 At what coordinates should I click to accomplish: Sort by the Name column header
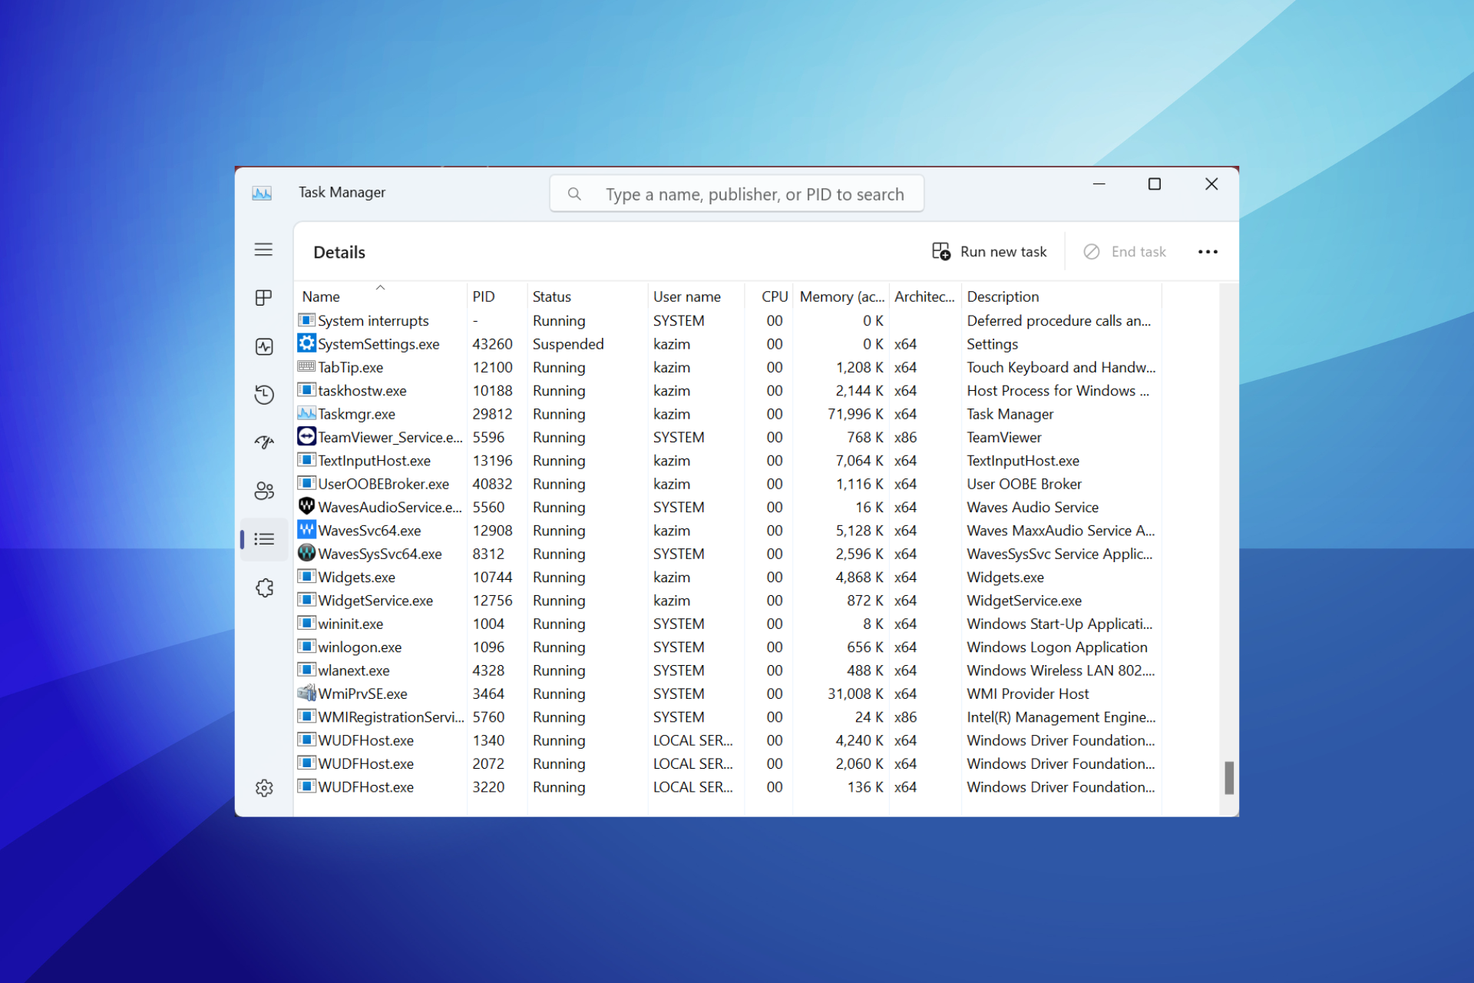381,296
